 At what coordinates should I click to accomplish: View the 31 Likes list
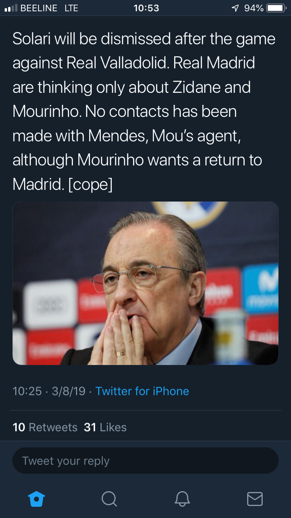[105, 427]
